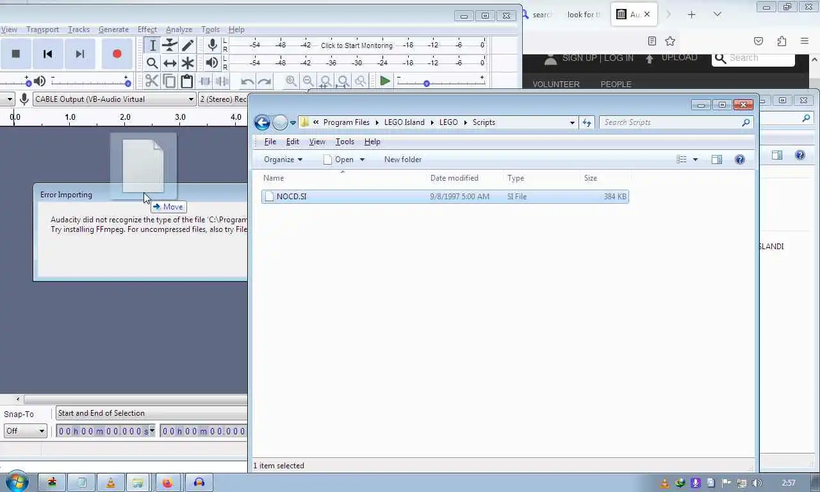Open the Snap-To Off dropdown
Image resolution: width=820 pixels, height=492 pixels.
tap(25, 431)
